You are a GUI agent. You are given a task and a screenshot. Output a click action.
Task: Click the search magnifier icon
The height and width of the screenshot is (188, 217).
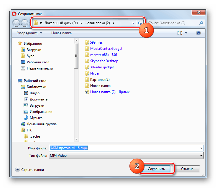click(x=201, y=23)
